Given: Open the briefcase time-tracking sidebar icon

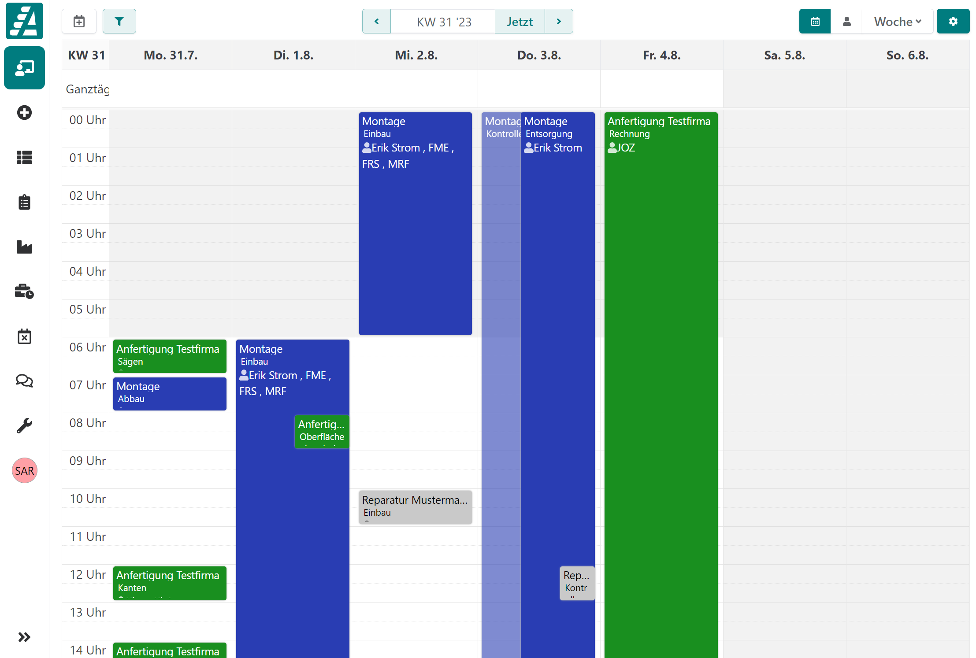Looking at the screenshot, I should [x=24, y=292].
